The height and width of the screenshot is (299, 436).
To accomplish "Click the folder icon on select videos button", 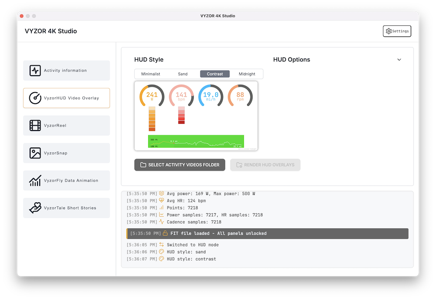I will pyautogui.click(x=143, y=165).
